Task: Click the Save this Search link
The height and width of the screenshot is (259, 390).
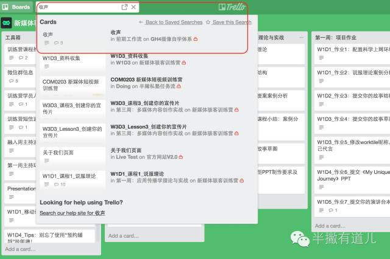Action: [232, 22]
